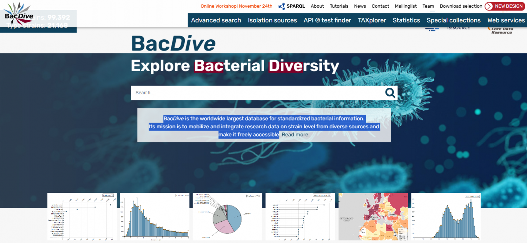527x243 pixels.
Task: Click into the Search input field
Action: pyautogui.click(x=256, y=93)
